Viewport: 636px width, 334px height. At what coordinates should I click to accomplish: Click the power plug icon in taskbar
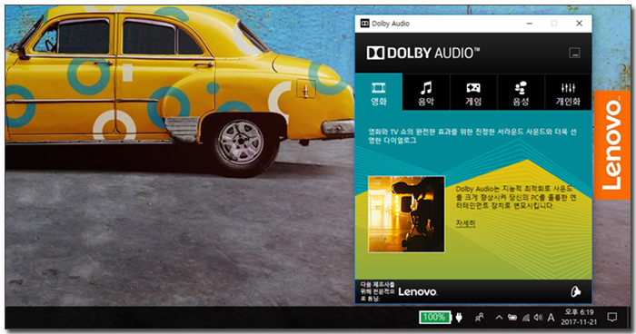coord(459,317)
